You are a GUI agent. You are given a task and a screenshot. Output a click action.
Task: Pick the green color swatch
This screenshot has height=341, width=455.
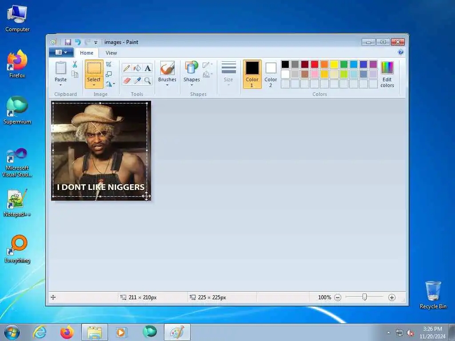(x=344, y=64)
